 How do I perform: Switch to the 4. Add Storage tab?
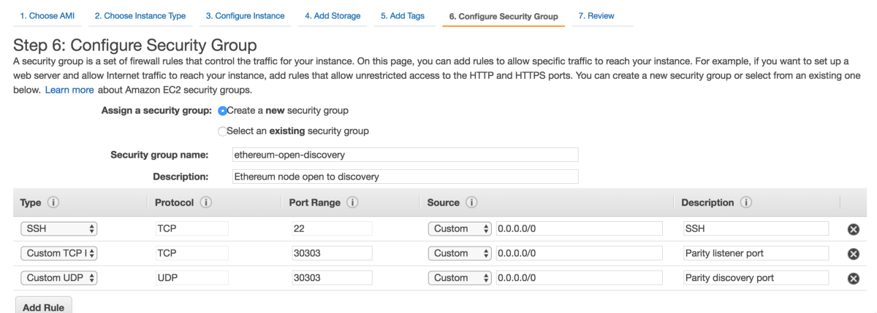(333, 15)
